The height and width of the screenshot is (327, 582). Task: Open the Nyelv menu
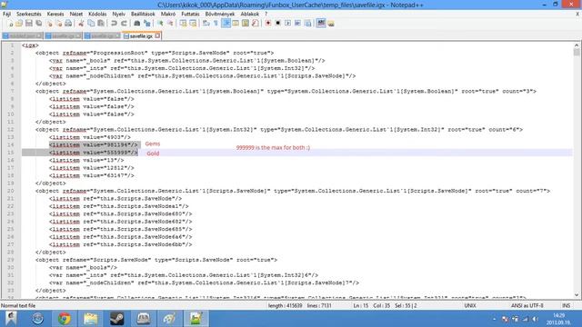[x=119, y=14]
